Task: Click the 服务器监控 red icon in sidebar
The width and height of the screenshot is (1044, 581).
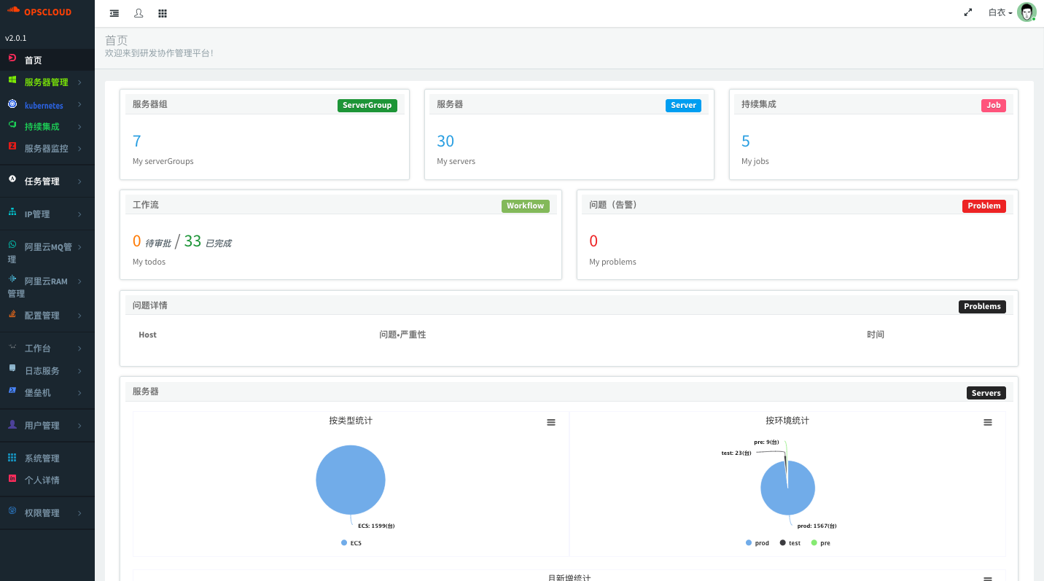Action: [12, 146]
